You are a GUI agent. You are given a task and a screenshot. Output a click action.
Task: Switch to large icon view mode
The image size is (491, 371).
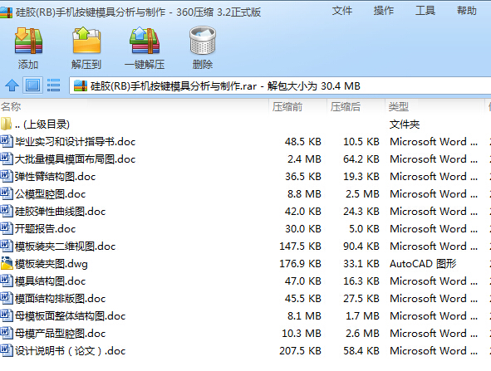tap(32, 85)
